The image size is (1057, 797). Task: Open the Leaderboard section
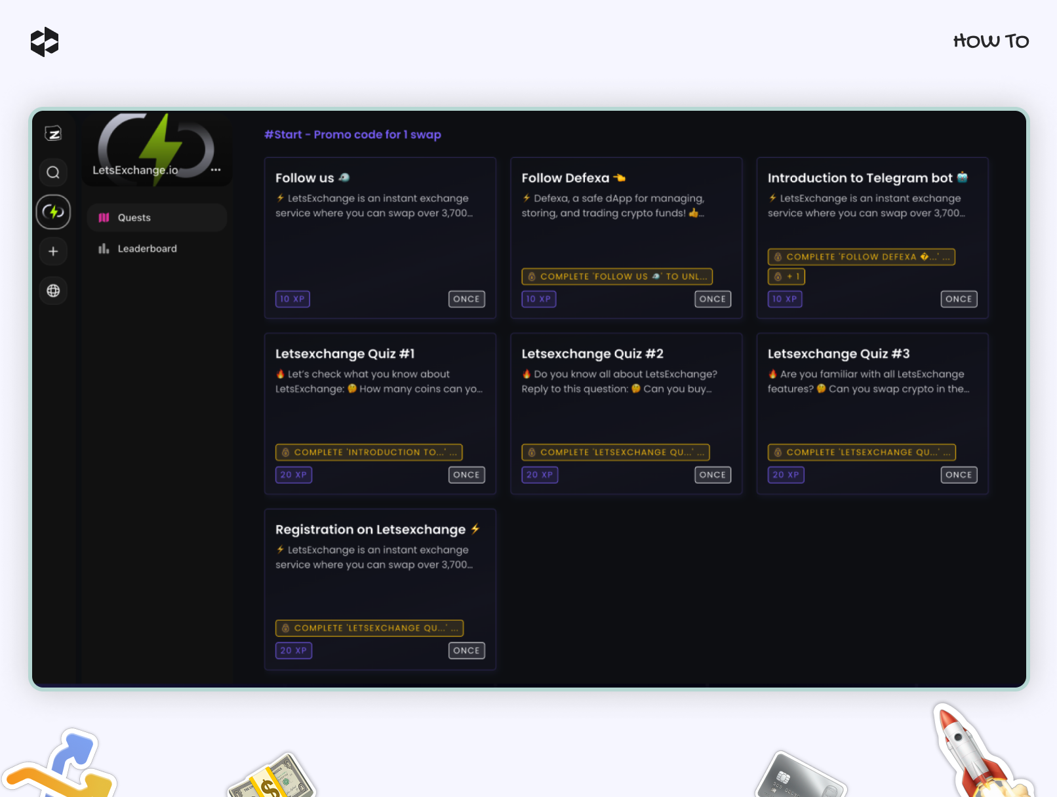click(x=157, y=248)
